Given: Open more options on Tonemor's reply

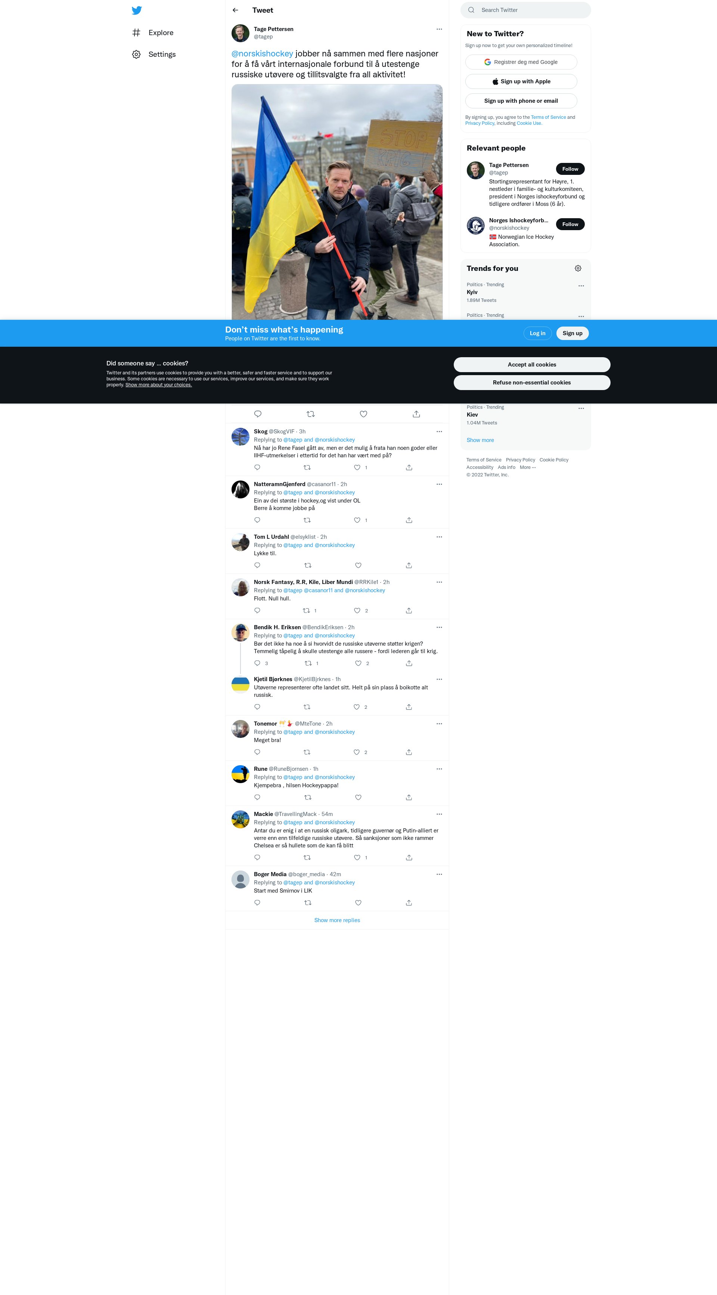Looking at the screenshot, I should [x=439, y=724].
